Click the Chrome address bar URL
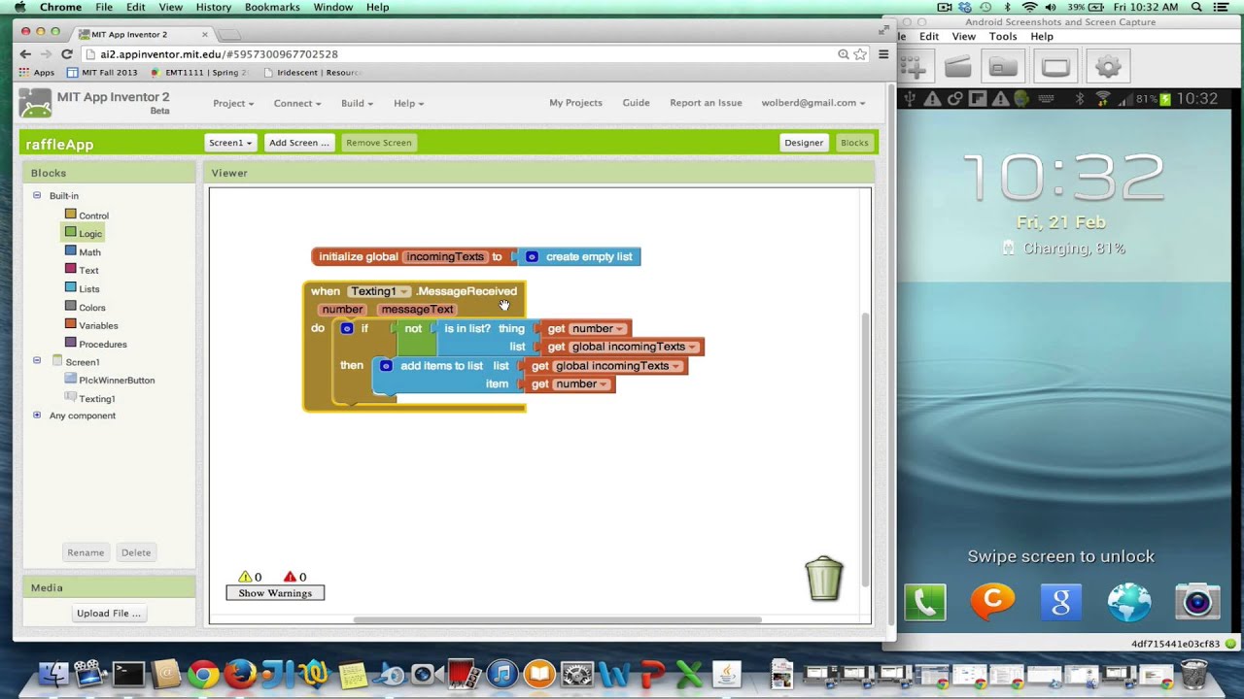This screenshot has width=1244, height=699. click(219, 54)
